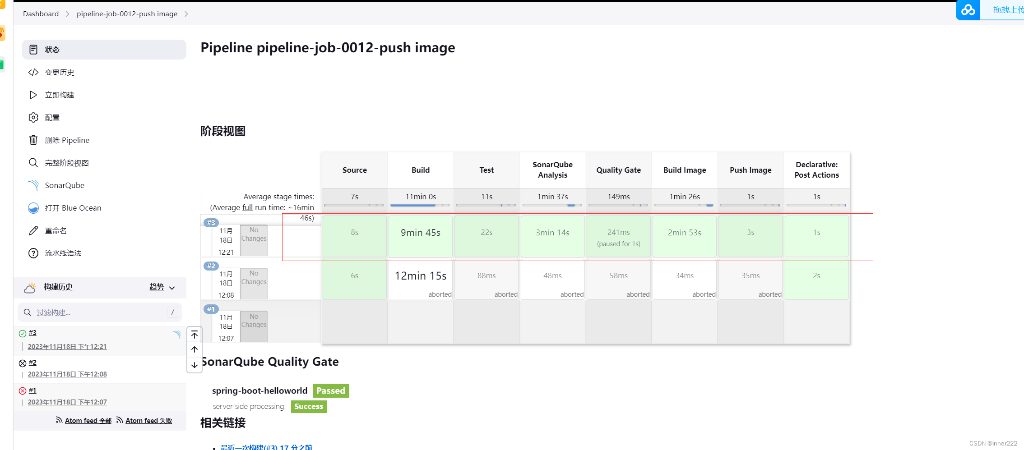Click the code brackets icon for 变更历史
Image resolution: width=1024 pixels, height=450 pixels.
[33, 72]
